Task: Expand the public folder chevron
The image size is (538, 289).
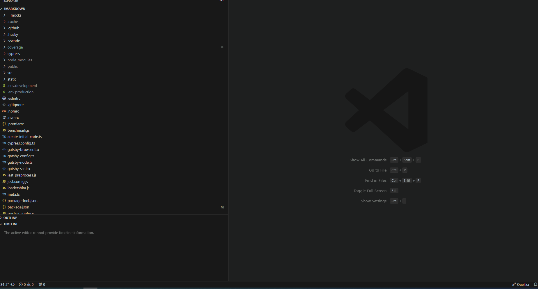Action: [x=4, y=66]
